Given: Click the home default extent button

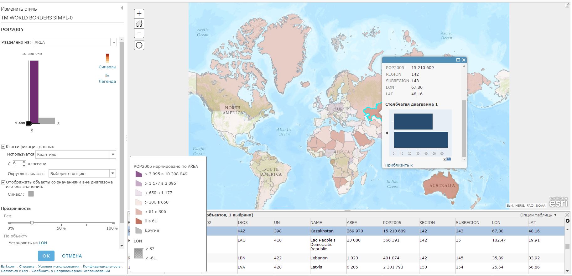Looking at the screenshot, I should pos(139,24).
